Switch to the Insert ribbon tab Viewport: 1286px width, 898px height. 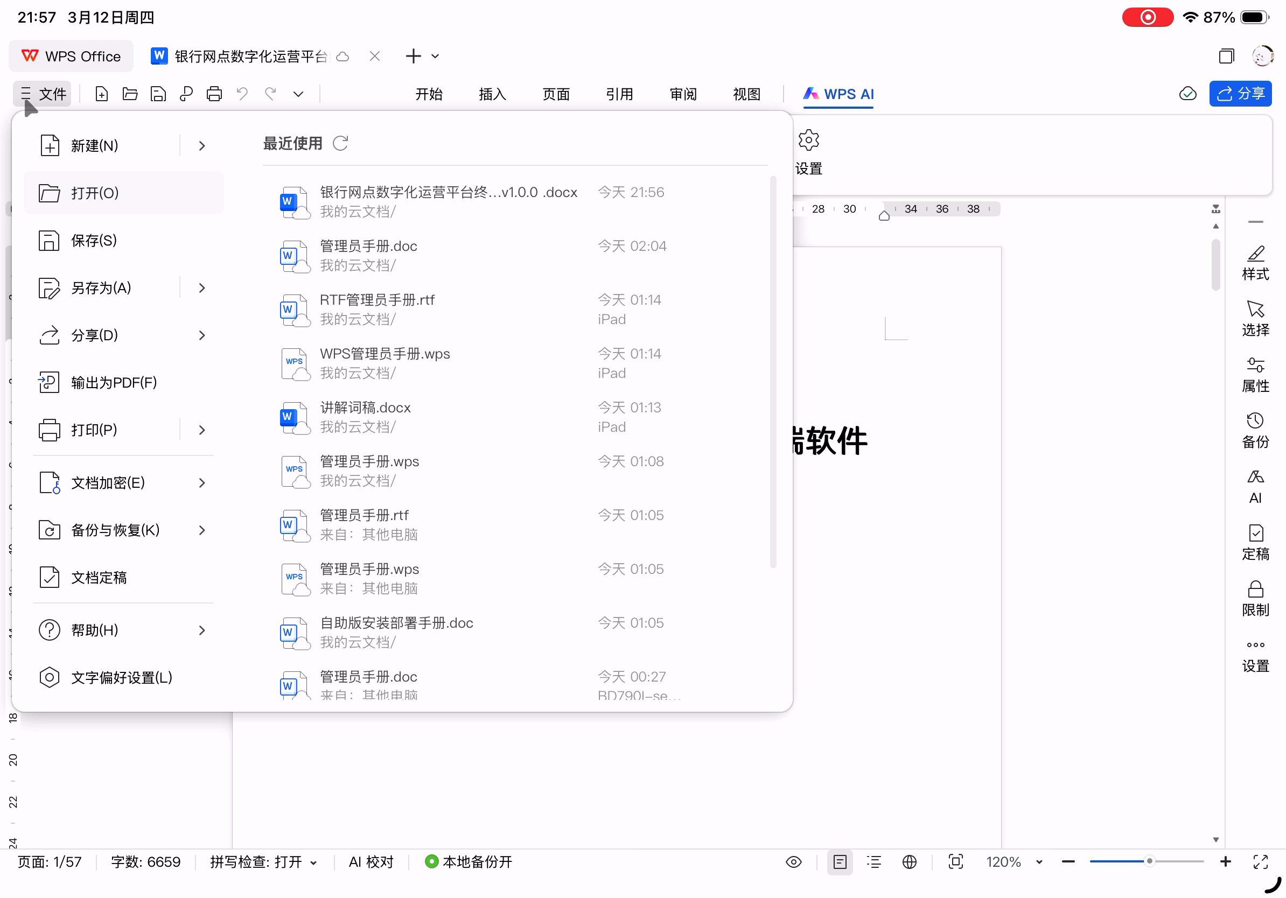pos(492,94)
